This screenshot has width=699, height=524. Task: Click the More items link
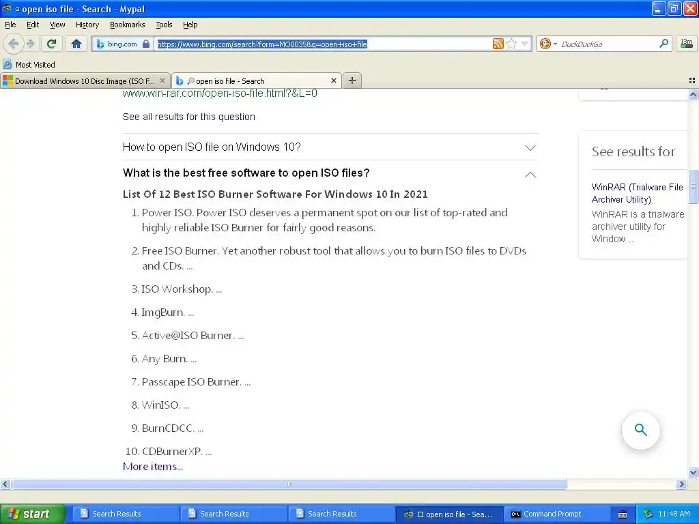pos(153,467)
